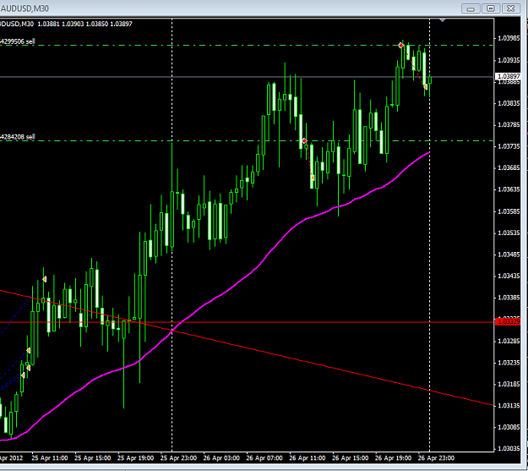The image size is (528, 471).
Task: Click the 26 Apr 19:00 time label
Action: [x=394, y=458]
